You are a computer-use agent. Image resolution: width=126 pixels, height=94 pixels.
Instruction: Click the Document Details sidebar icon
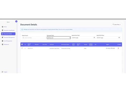(x=3, y=34)
